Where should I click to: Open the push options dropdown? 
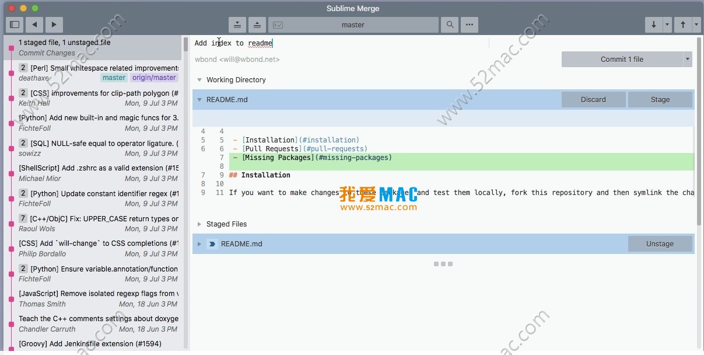(x=696, y=25)
